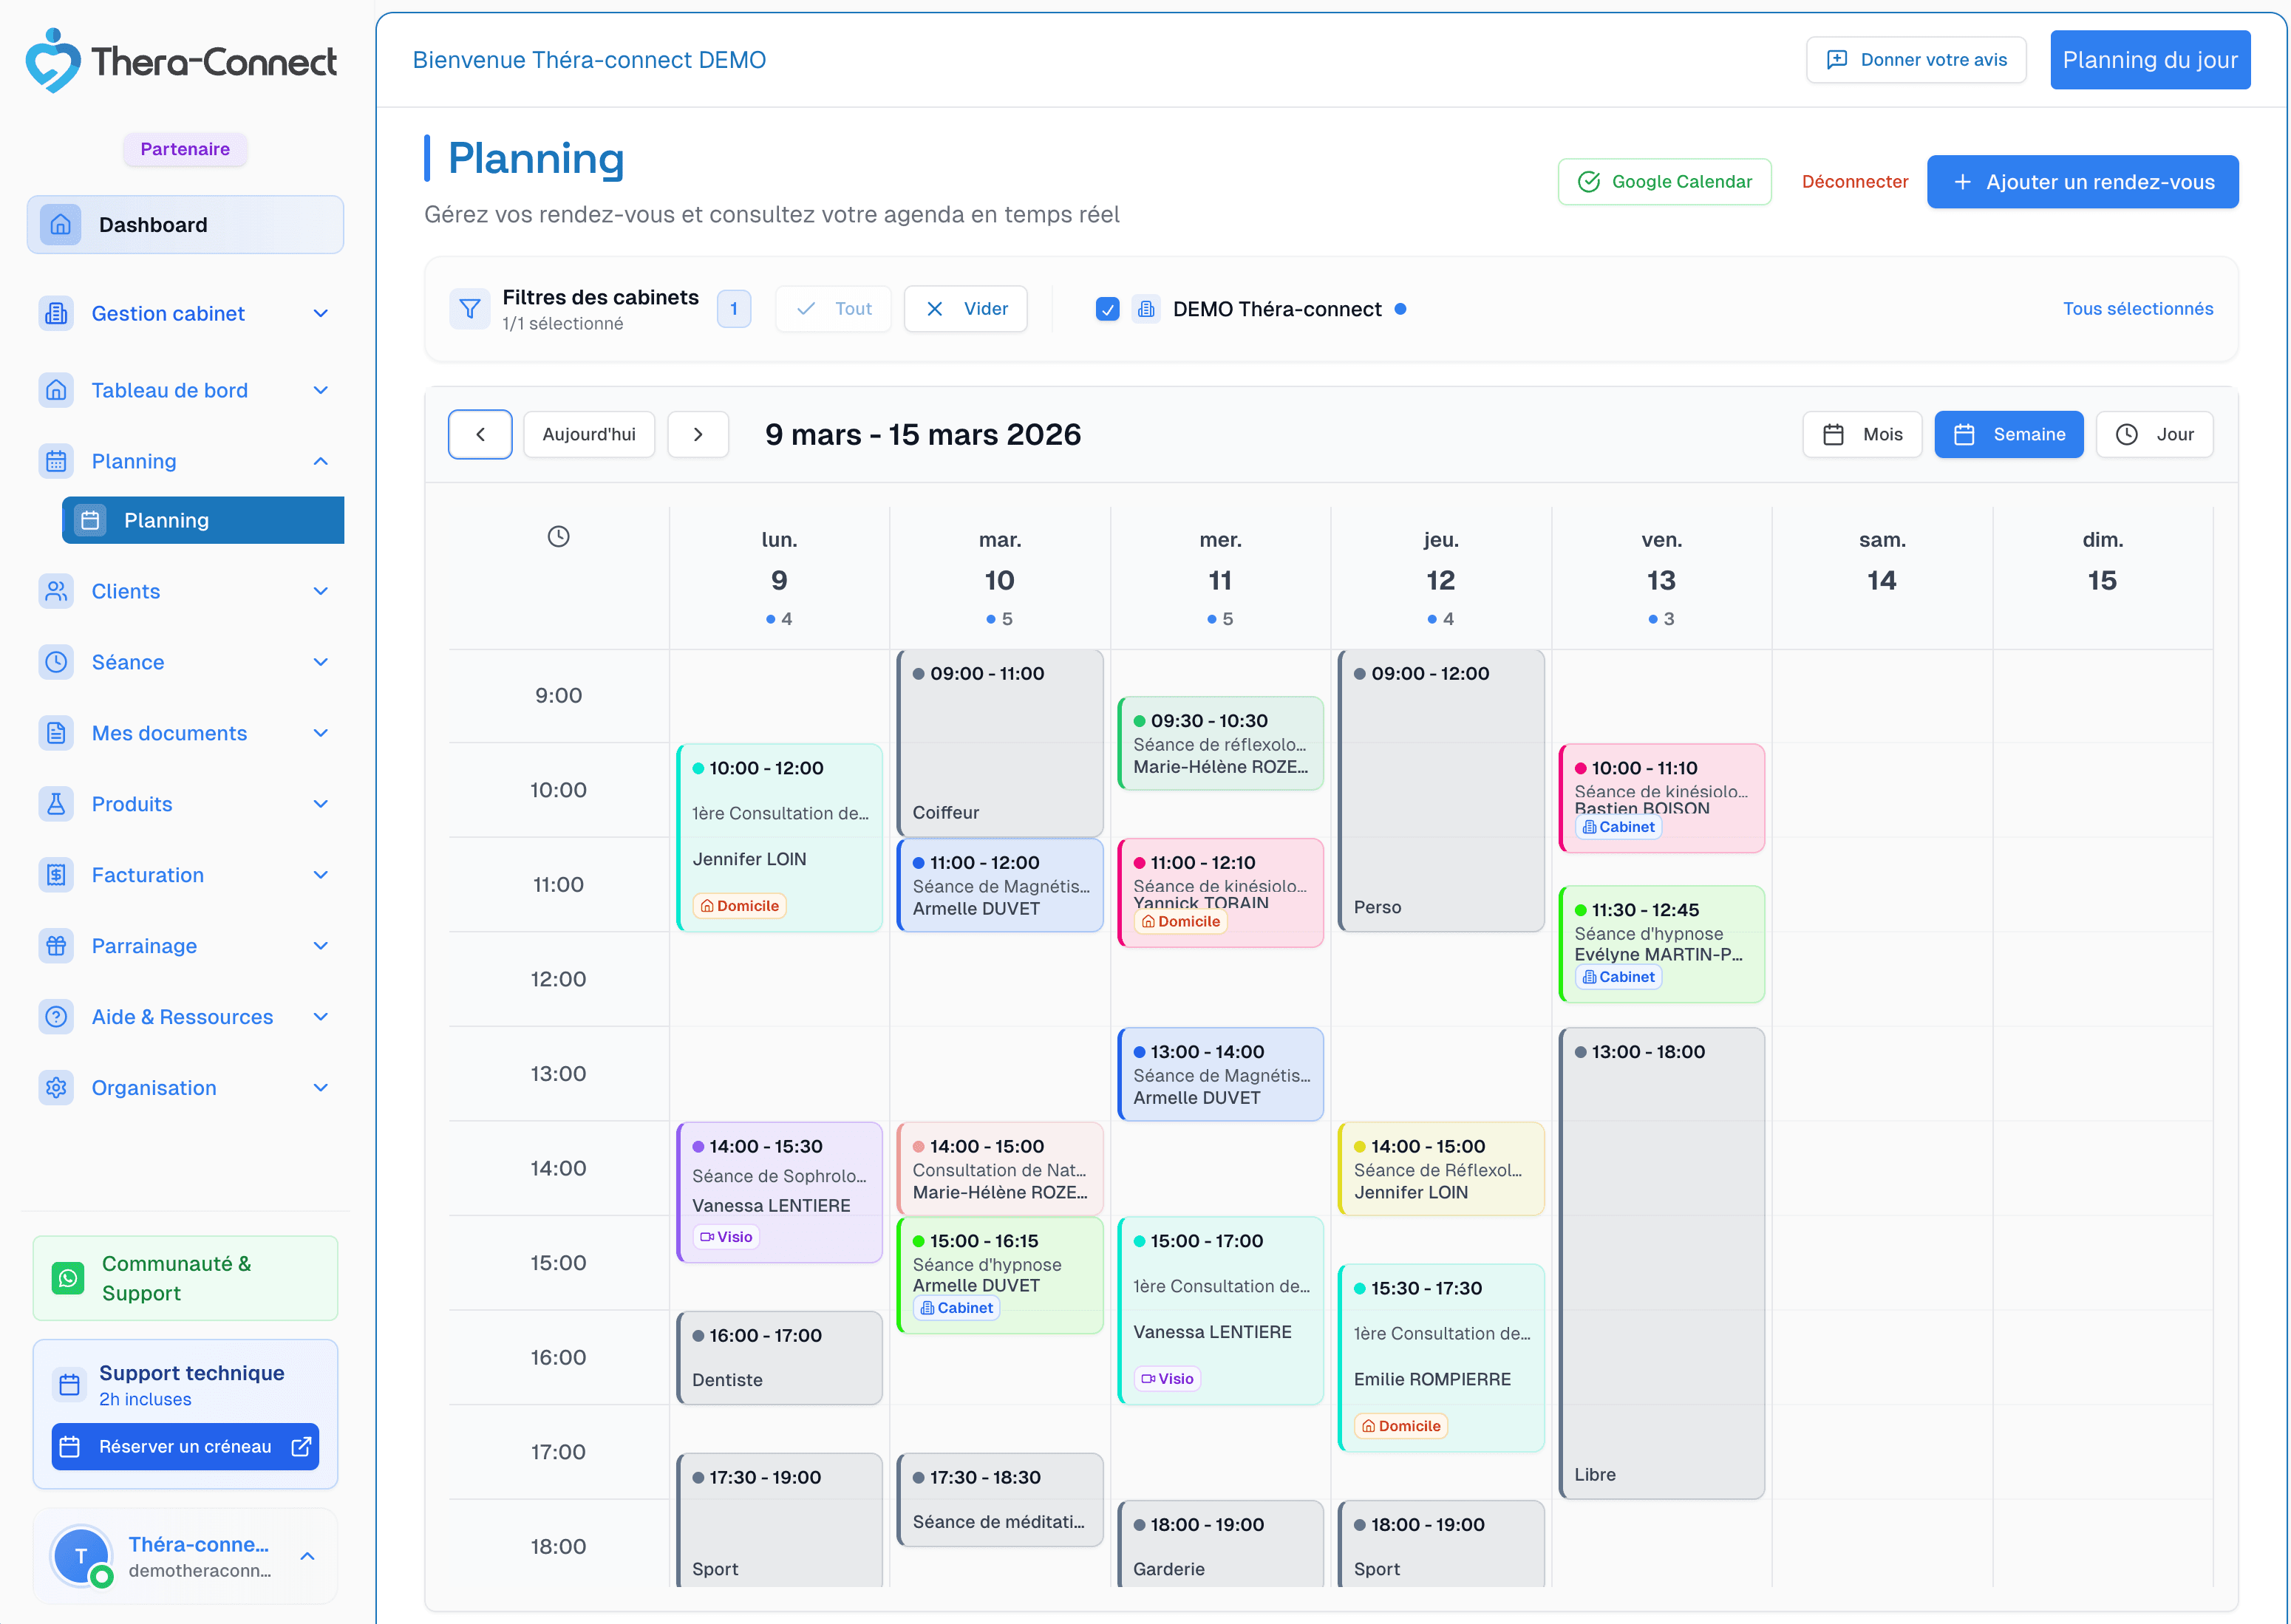Click the Tableau de bord house icon
The image size is (2291, 1624).
pos(57,390)
